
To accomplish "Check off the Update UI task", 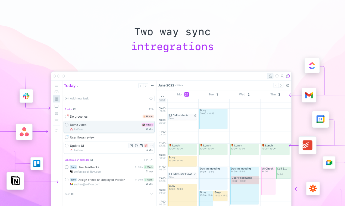I will (67, 146).
